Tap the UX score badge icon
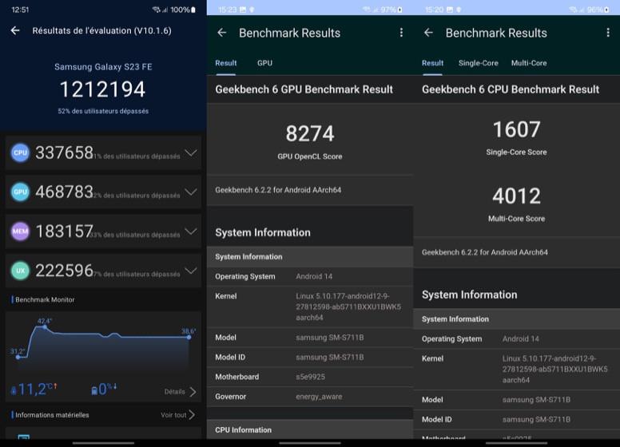 point(20,271)
